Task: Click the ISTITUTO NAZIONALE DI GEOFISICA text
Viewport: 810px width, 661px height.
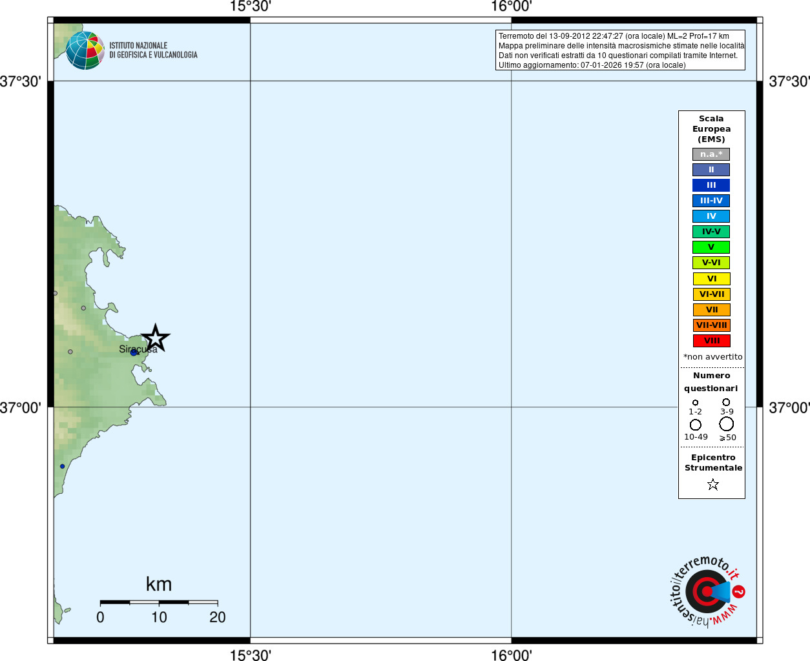Action: (153, 50)
